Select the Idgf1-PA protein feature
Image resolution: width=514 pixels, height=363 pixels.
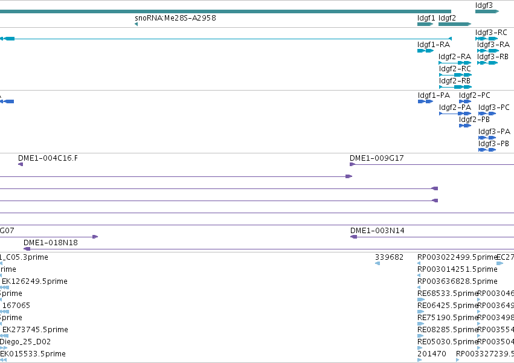coord(425,101)
